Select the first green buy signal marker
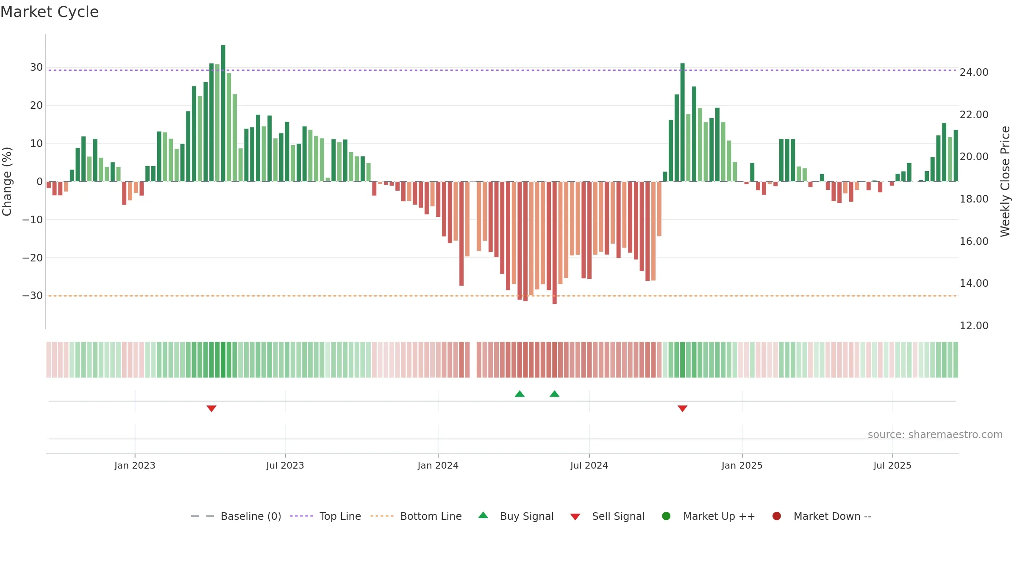 coord(520,394)
